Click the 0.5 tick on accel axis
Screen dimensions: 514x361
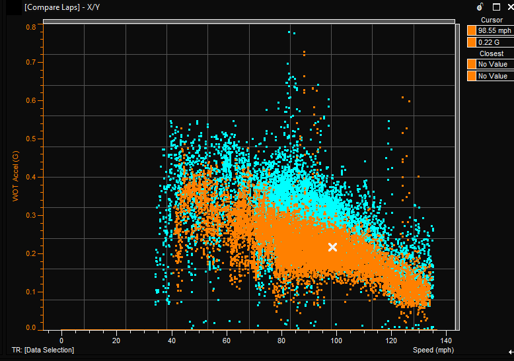point(31,139)
